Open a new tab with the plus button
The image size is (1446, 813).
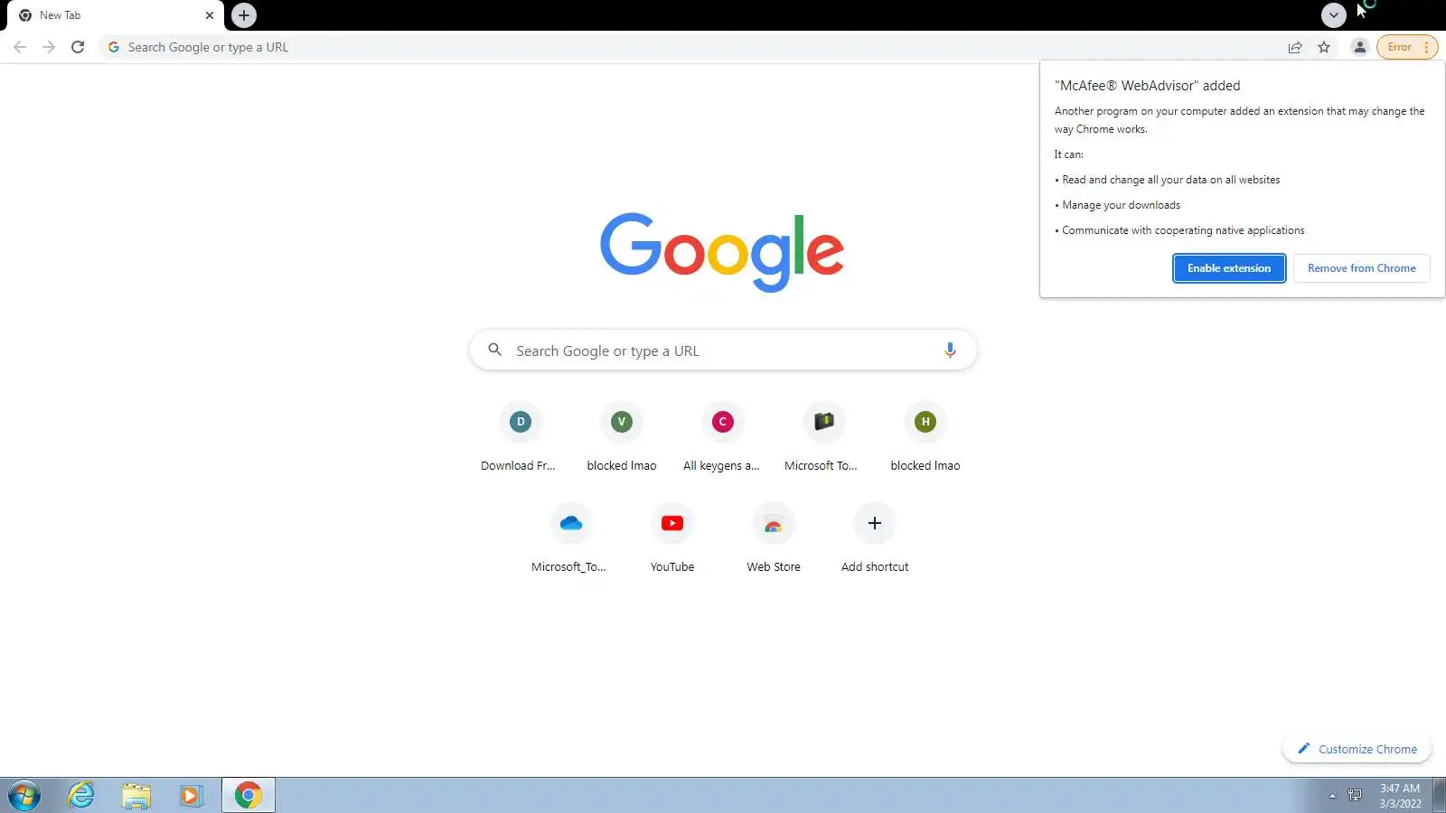[244, 15]
